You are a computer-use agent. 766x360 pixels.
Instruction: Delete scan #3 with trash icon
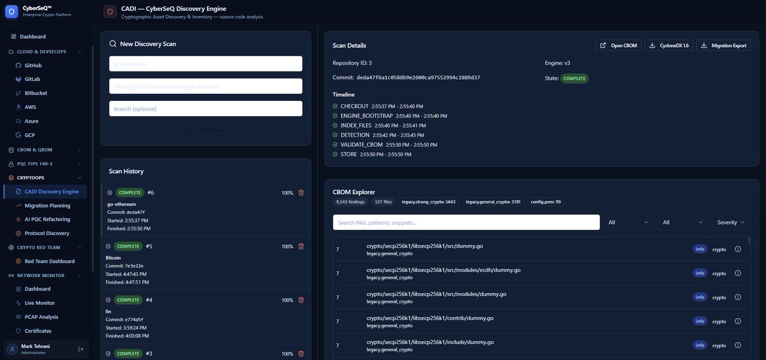click(x=301, y=354)
